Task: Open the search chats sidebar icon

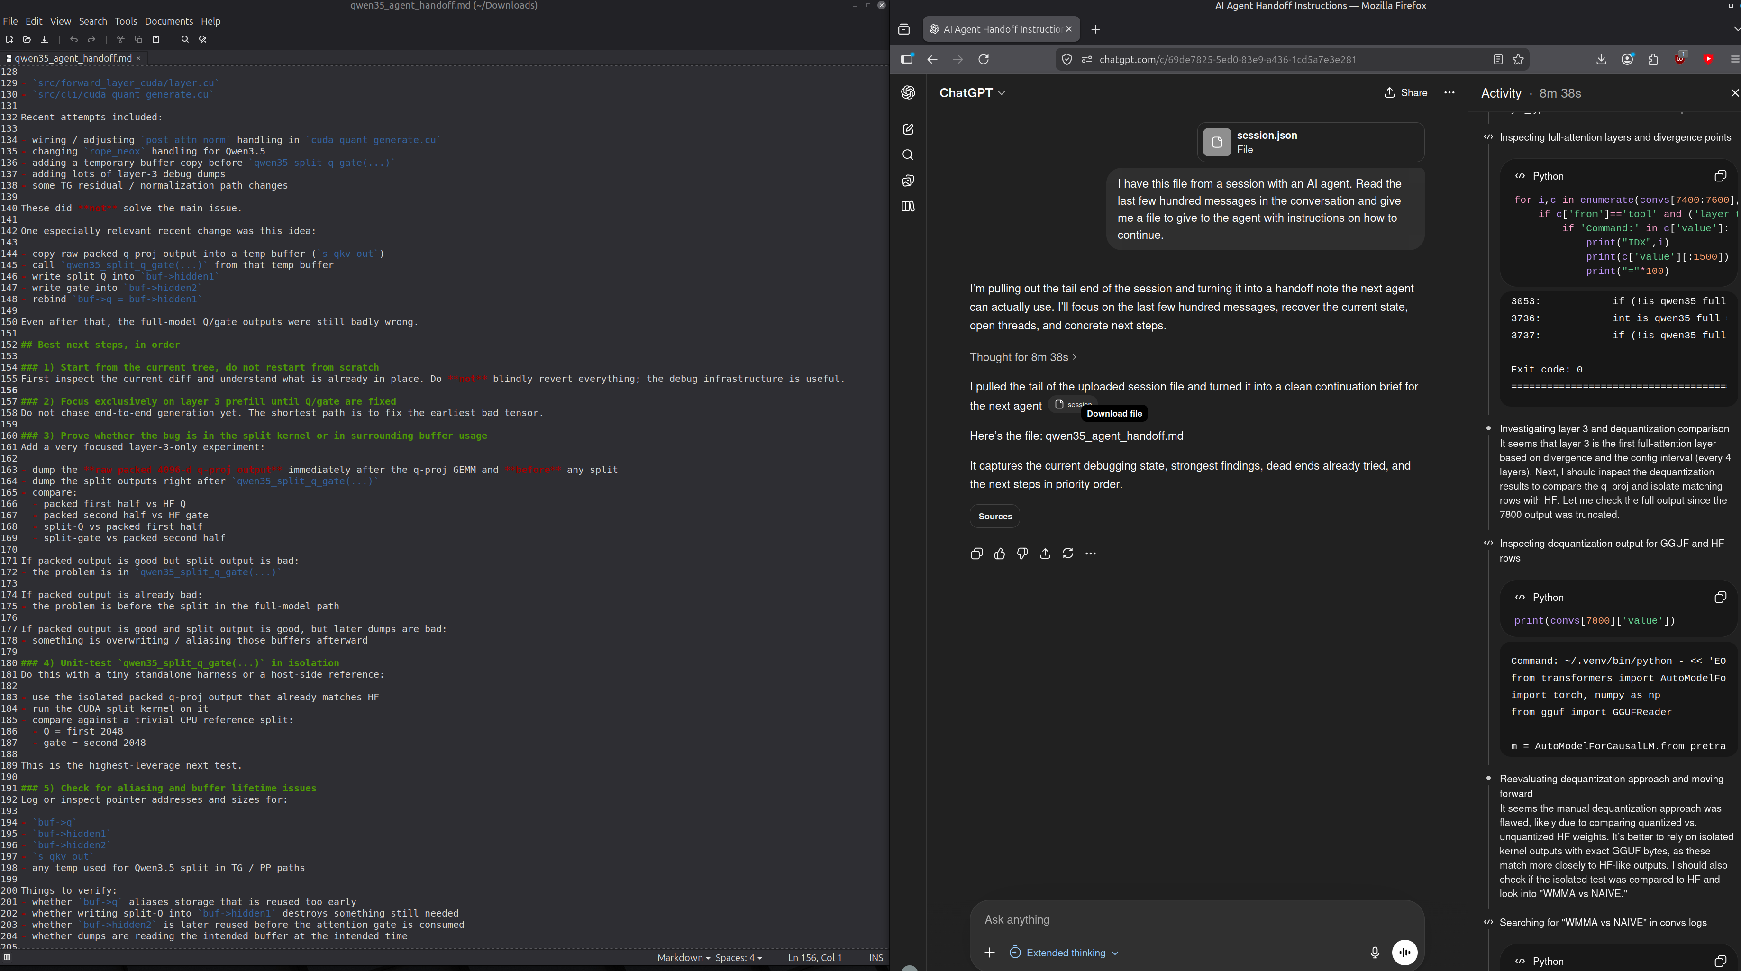Action: [x=908, y=155]
